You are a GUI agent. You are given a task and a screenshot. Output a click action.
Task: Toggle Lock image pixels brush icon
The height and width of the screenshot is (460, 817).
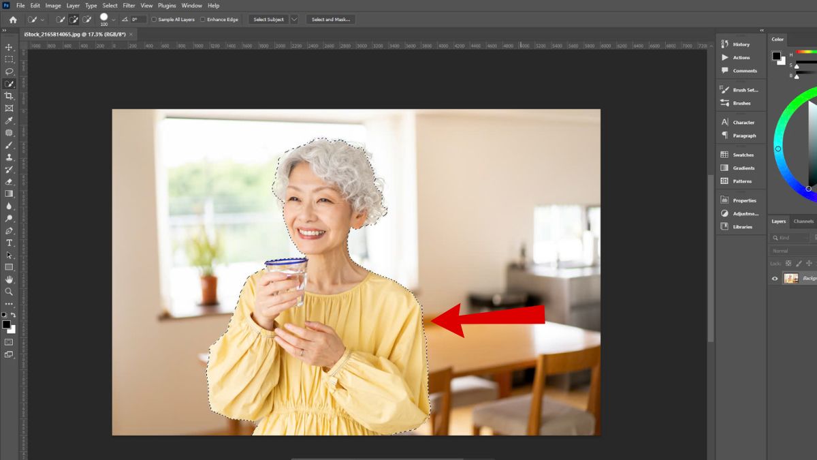[x=799, y=263]
